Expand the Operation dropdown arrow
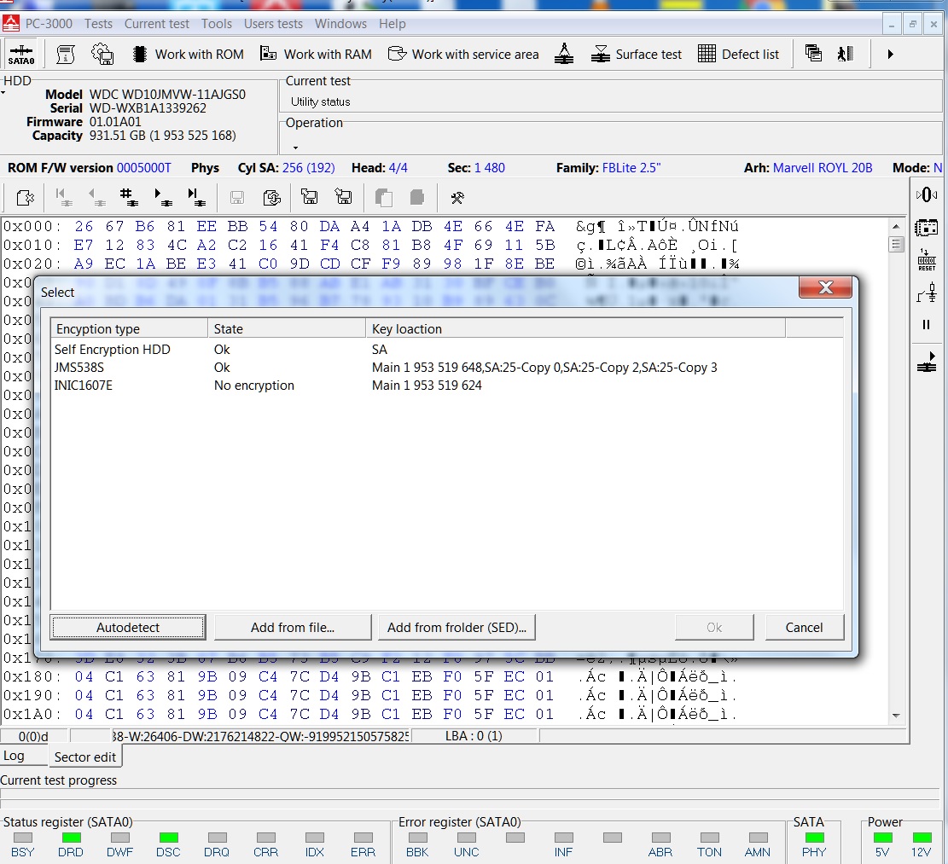This screenshot has height=864, width=948. pyautogui.click(x=295, y=148)
